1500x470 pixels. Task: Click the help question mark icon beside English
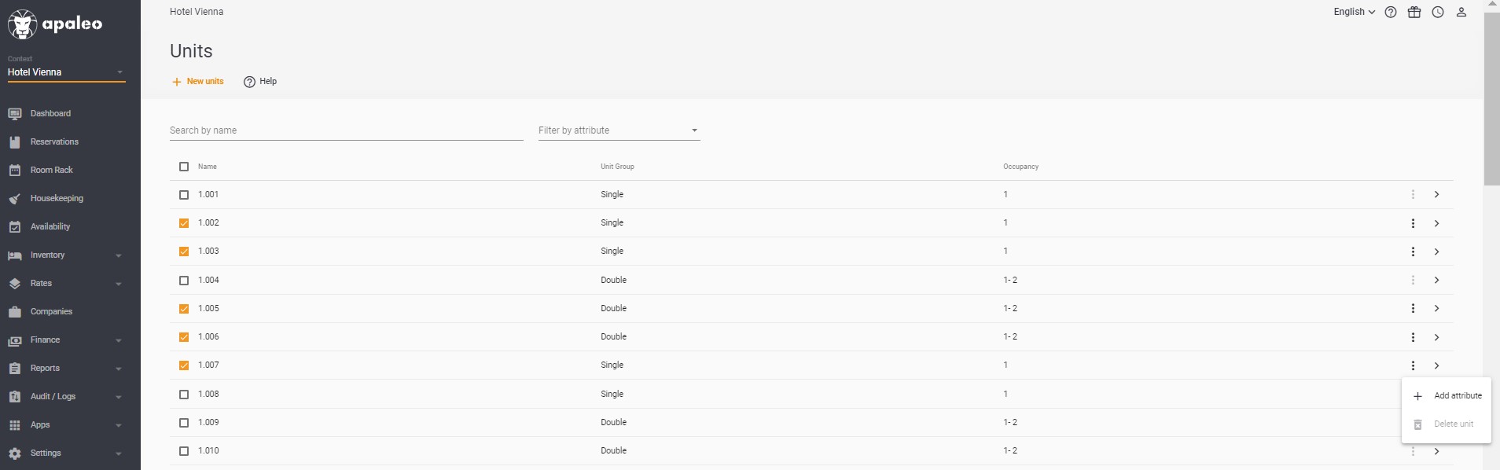[1391, 12]
